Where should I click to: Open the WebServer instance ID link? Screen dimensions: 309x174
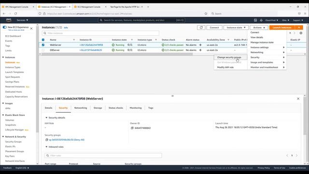point(91,45)
